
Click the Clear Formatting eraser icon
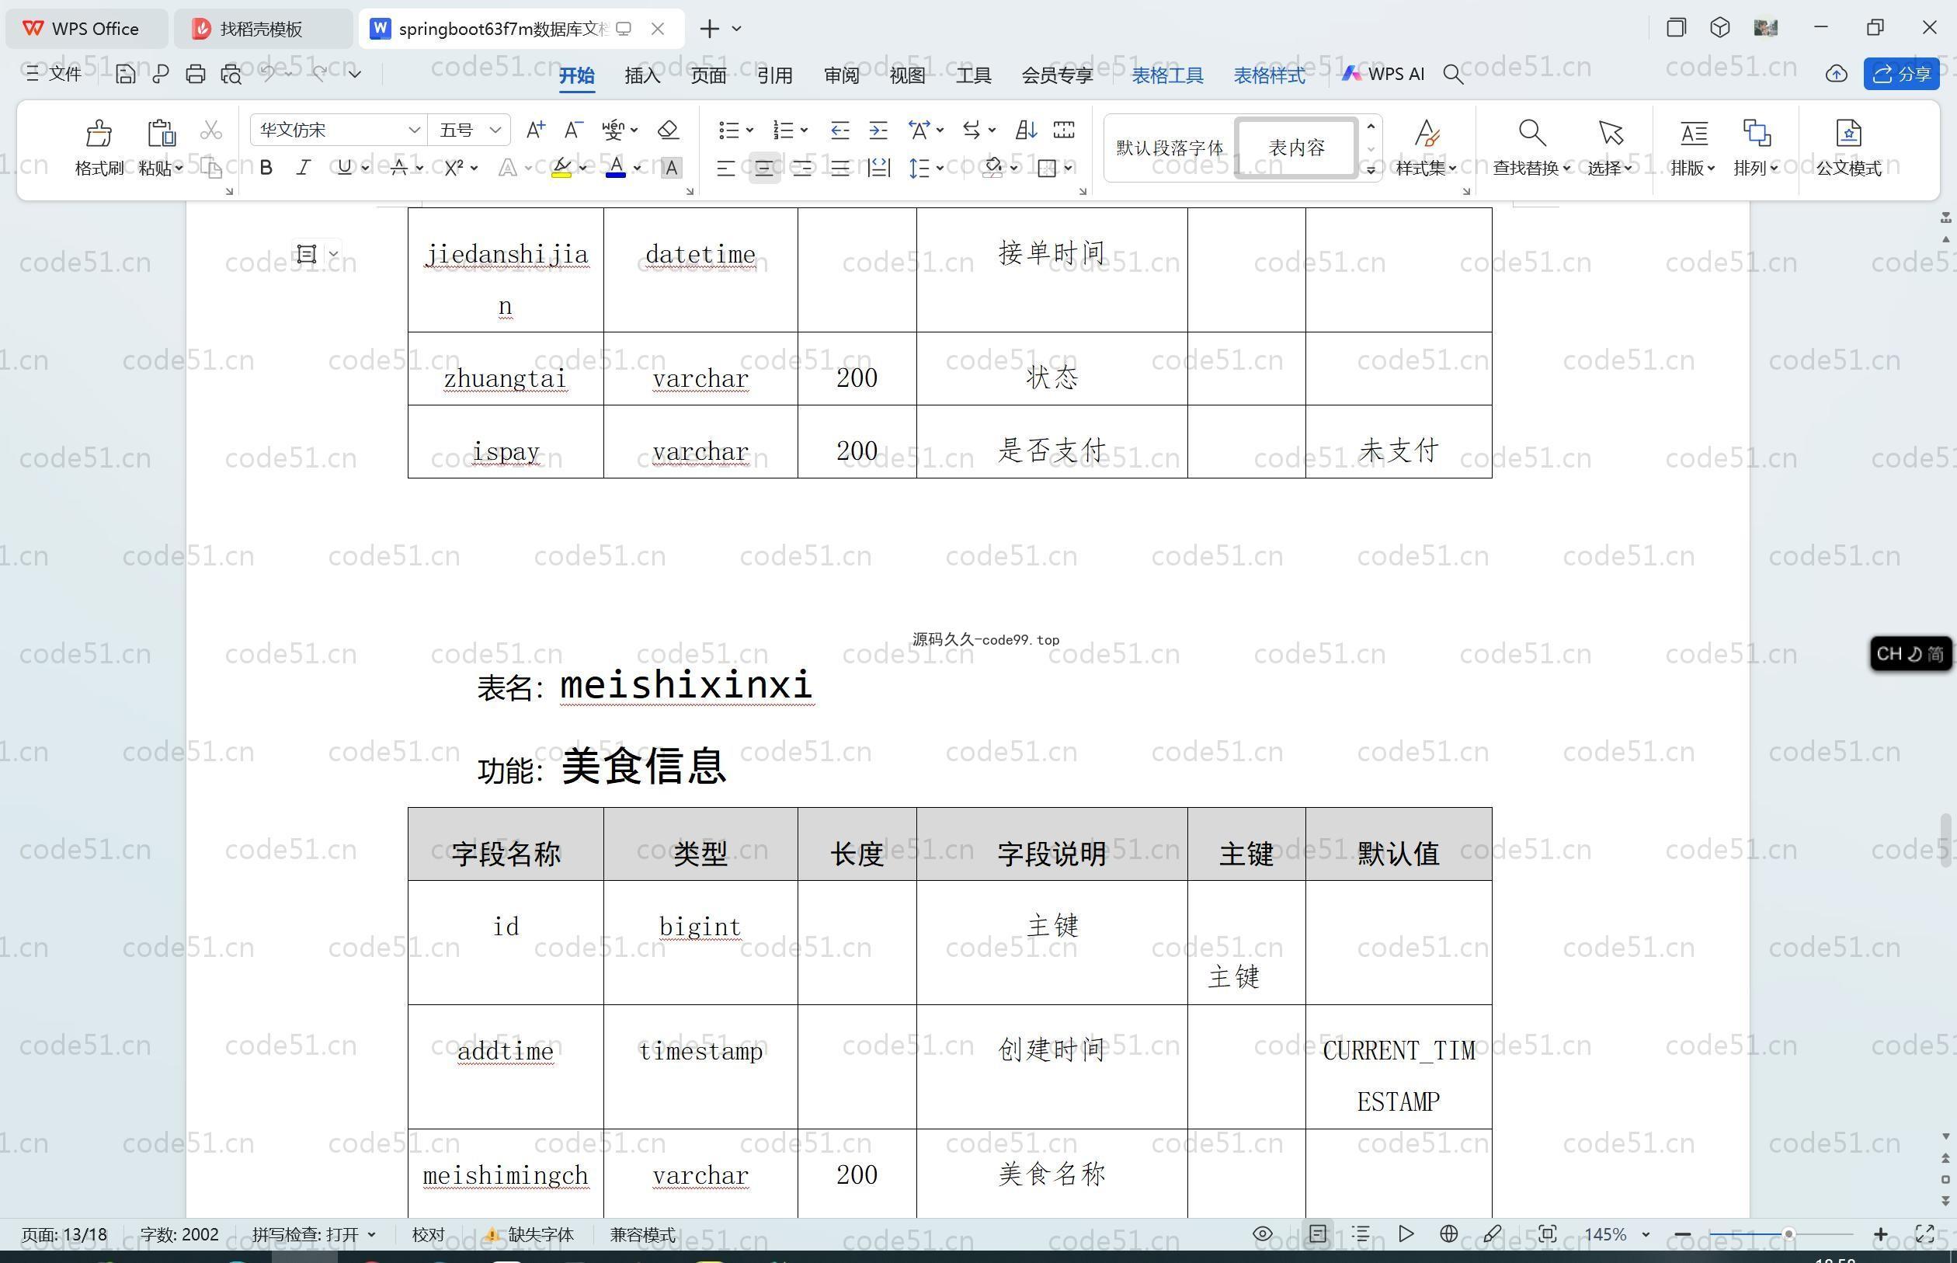tap(668, 130)
